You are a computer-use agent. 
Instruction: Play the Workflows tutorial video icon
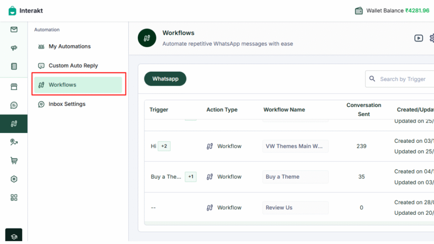(419, 38)
